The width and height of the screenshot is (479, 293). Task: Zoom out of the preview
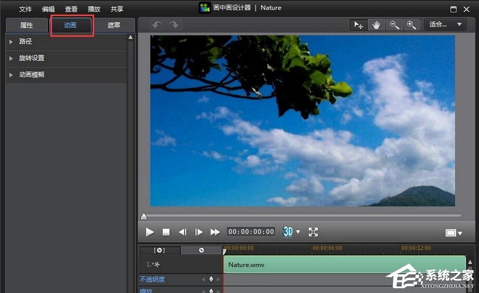394,25
